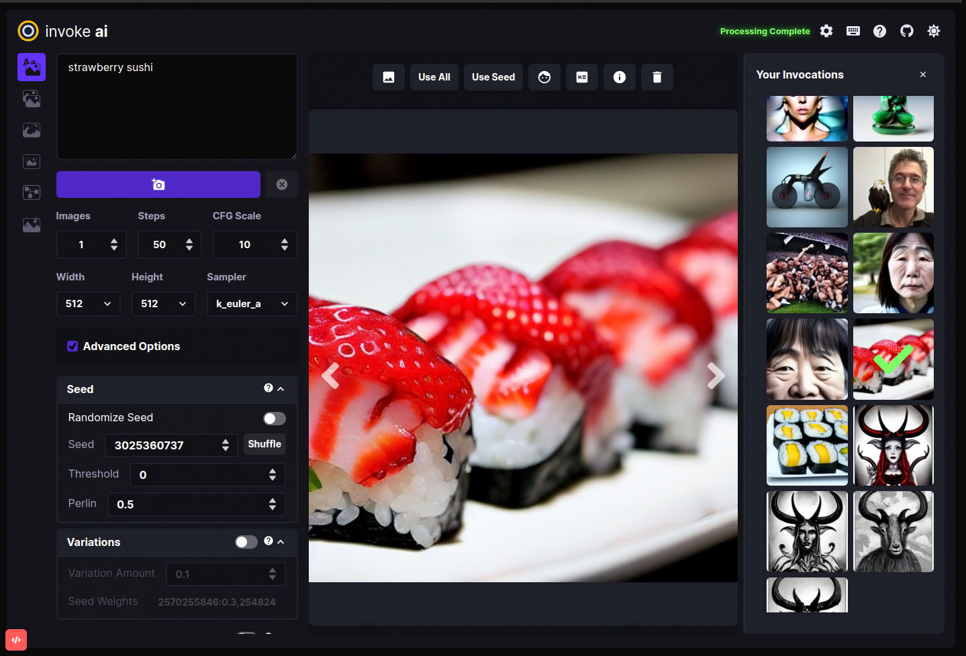The width and height of the screenshot is (966, 656).
Task: Adjust CFG Scale stepper arrows
Action: point(285,244)
